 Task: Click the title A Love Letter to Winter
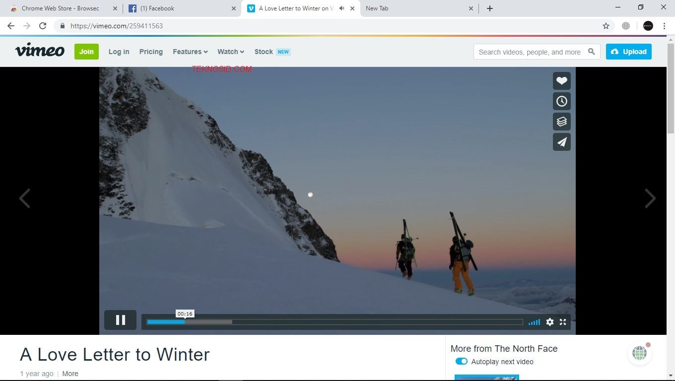(115, 354)
